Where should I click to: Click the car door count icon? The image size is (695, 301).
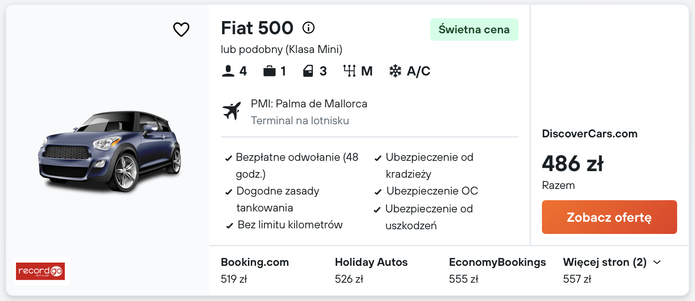(x=308, y=71)
